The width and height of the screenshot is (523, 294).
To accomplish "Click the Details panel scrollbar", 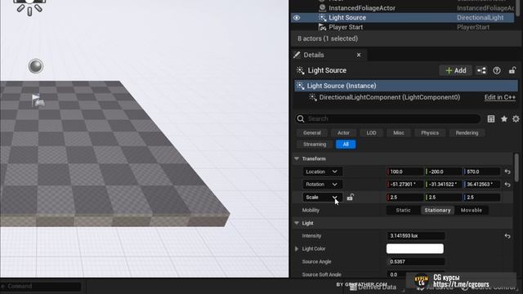I will (516, 167).
